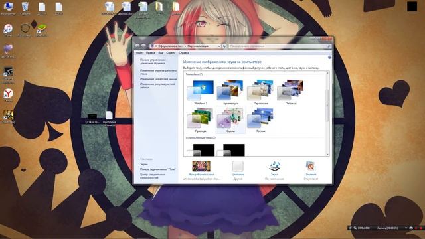
Task: Click the search magnifier in the Personalization window
Action: point(329,46)
